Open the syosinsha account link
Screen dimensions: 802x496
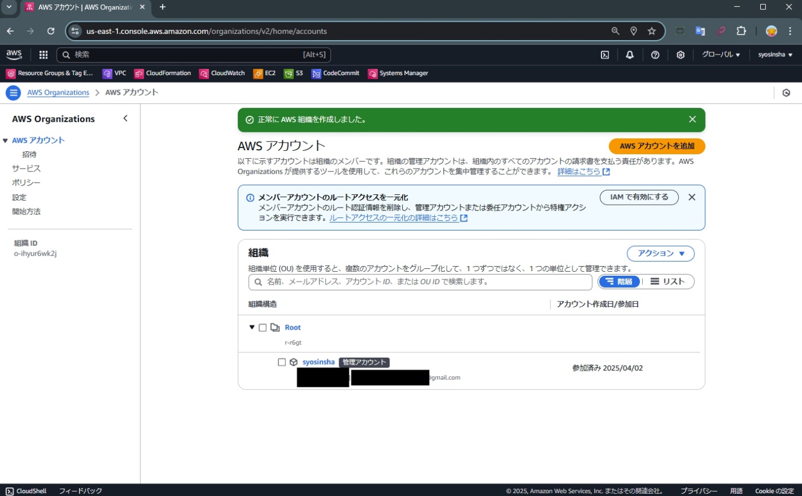coord(318,362)
